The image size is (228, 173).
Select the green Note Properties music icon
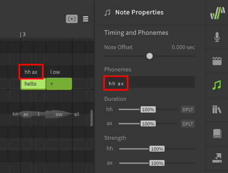pyautogui.click(x=217, y=85)
